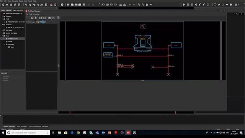This screenshot has height=138, width=245.
Task: Click the search input field at top right
Action: [231, 14]
